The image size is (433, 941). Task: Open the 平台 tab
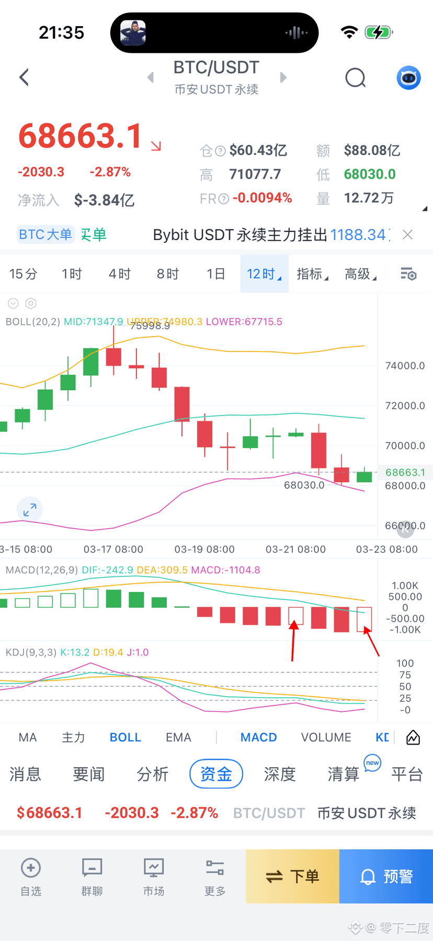tap(407, 774)
